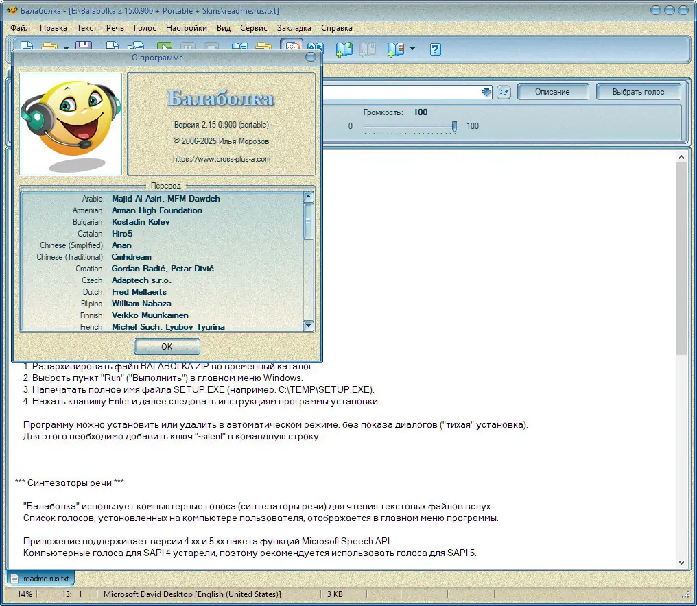The height and width of the screenshot is (606, 697).
Task: Click the main text vertical scrollbar thumb
Action: pyautogui.click(x=681, y=258)
